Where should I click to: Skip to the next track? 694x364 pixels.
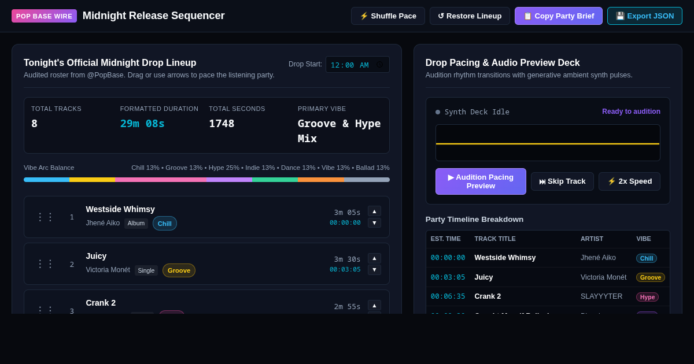562,181
